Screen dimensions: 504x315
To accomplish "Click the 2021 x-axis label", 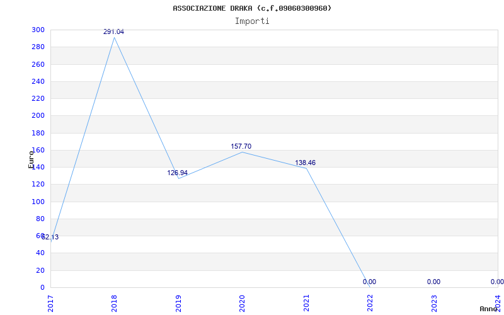I will click(x=306, y=304).
